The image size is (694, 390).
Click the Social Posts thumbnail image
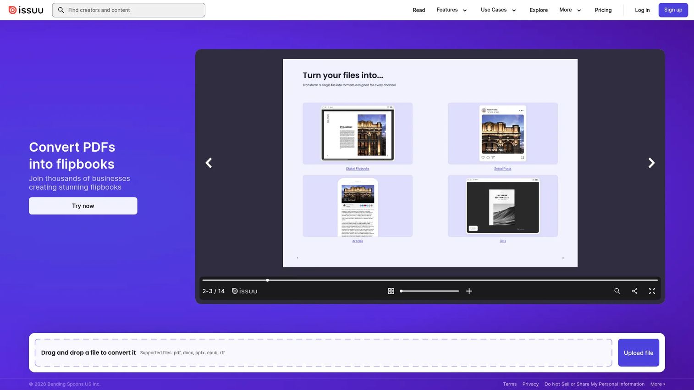click(x=503, y=133)
